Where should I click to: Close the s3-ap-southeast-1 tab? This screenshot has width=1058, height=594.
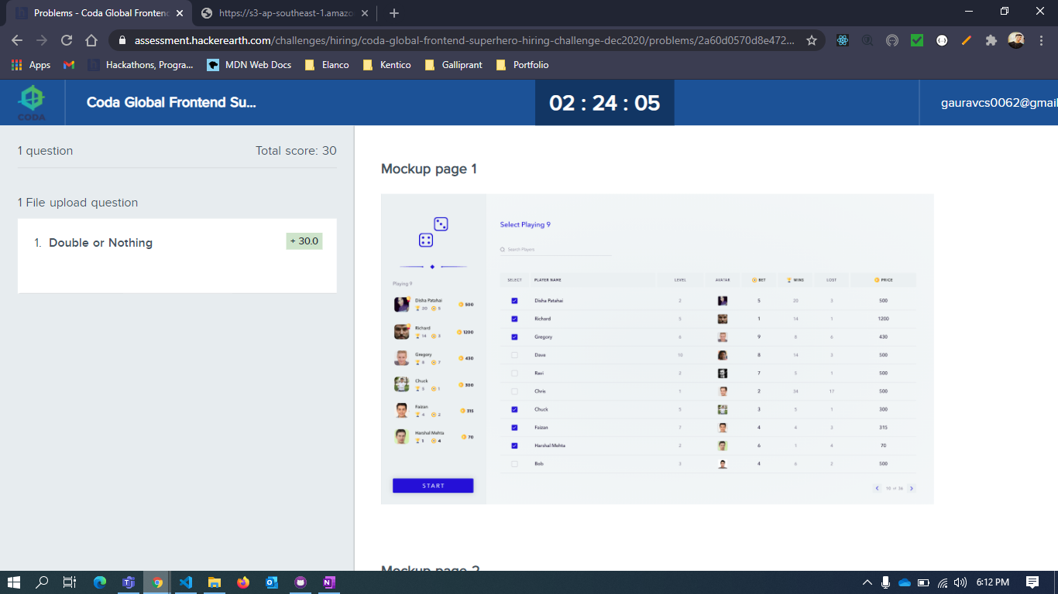tap(365, 13)
